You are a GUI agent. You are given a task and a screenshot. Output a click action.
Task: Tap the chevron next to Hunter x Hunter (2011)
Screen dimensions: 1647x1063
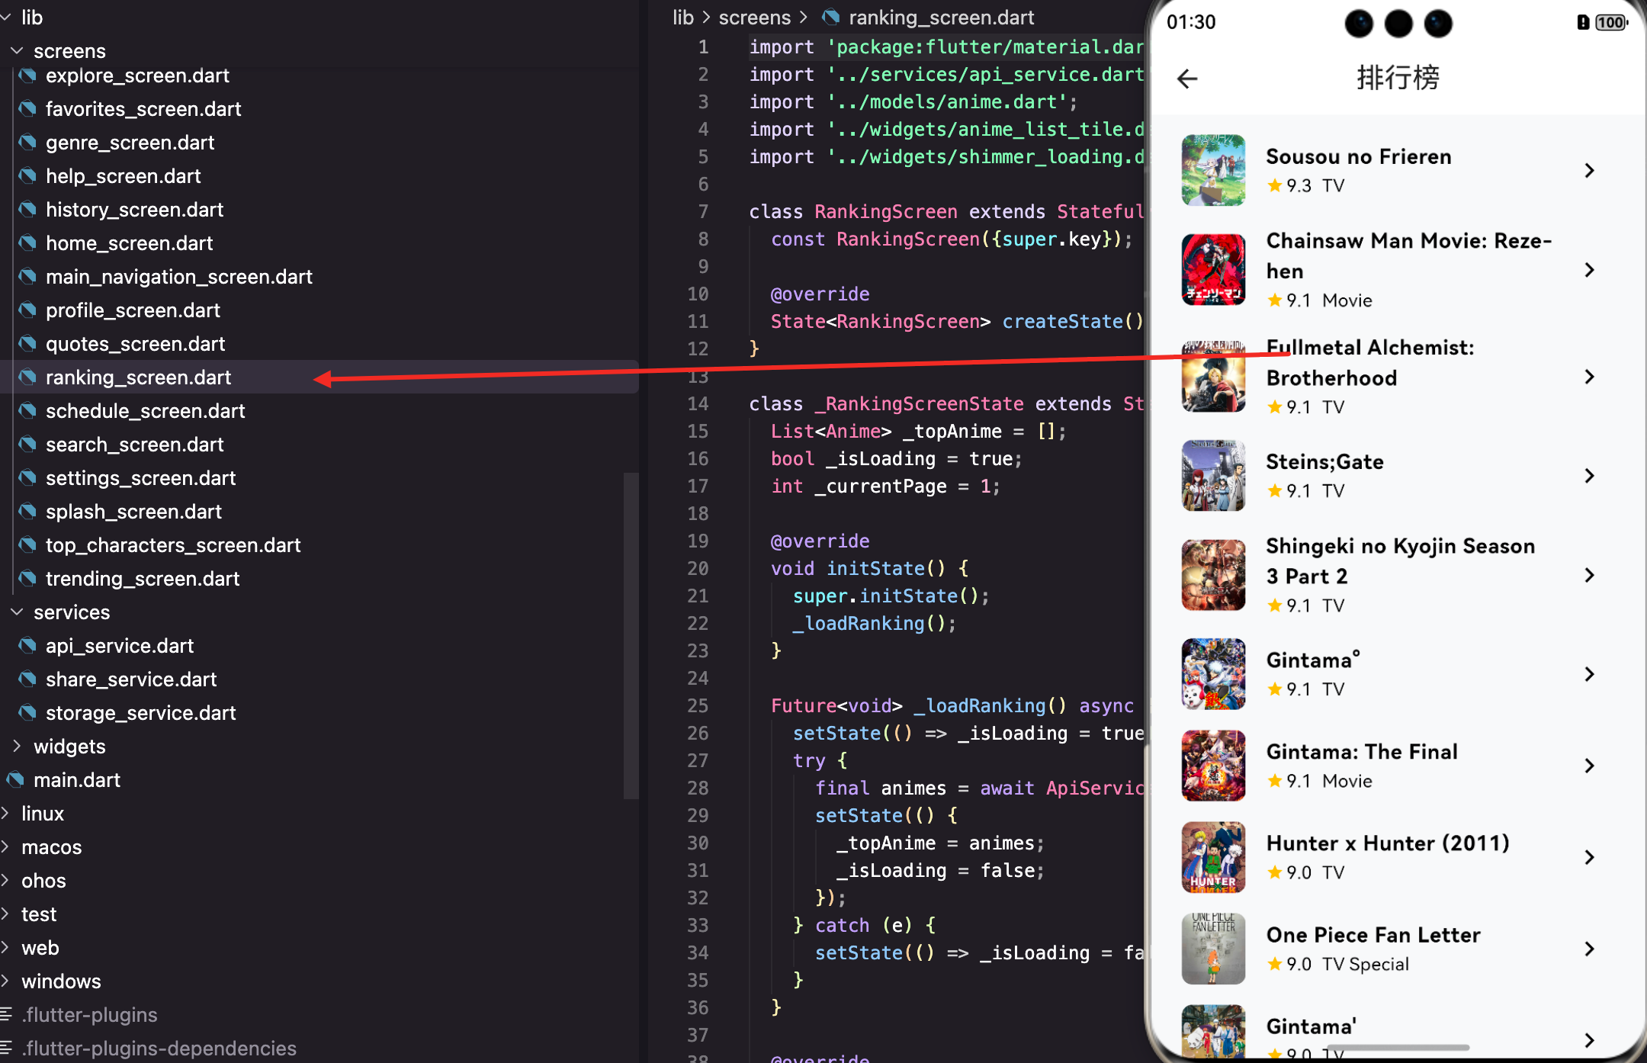click(x=1589, y=857)
